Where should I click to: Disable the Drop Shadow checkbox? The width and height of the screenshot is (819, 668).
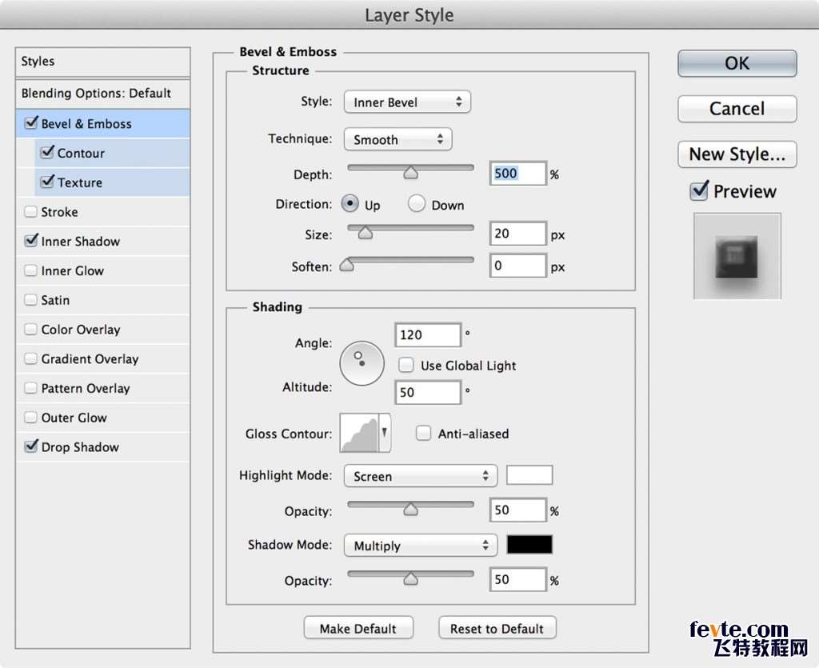(31, 447)
